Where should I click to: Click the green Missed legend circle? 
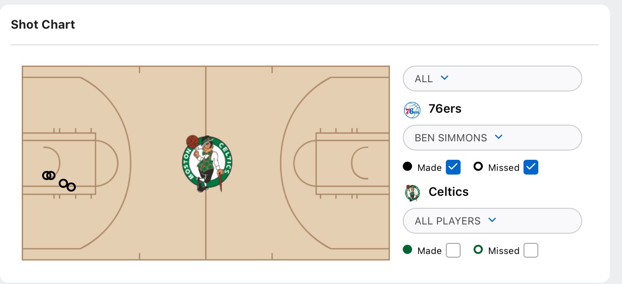coord(478,249)
